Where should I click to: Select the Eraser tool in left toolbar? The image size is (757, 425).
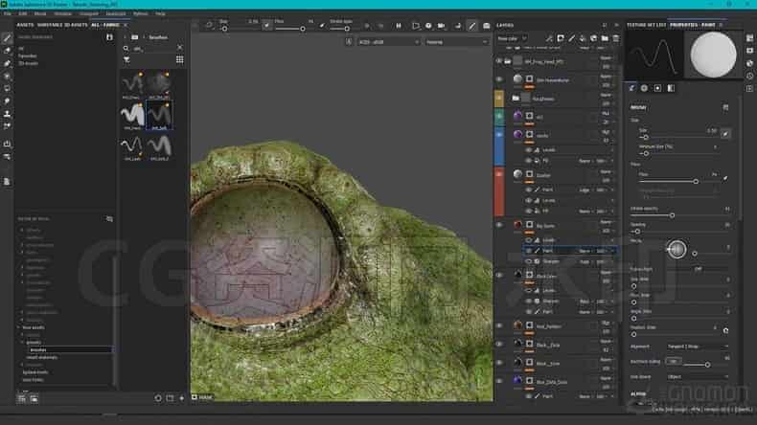point(8,51)
